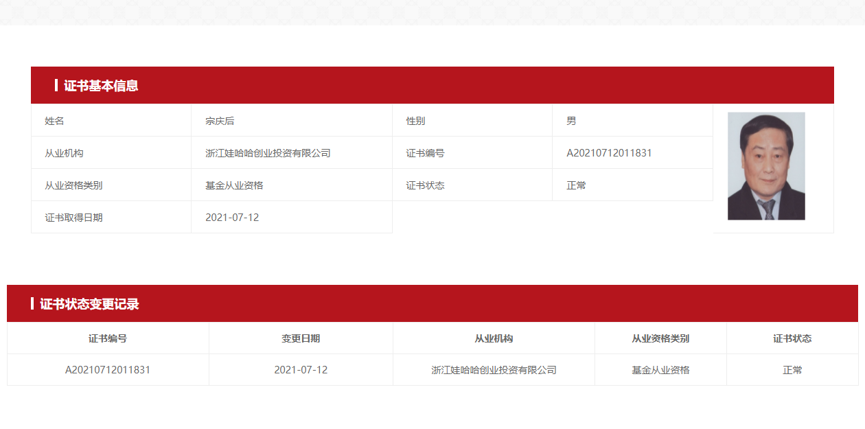Click 证书编号 column header in change records
This screenshot has width=865, height=429.
[x=108, y=338]
